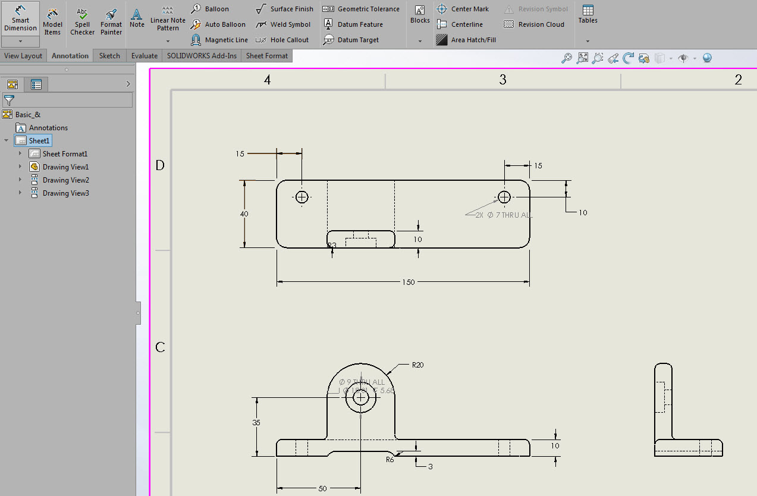Image resolution: width=757 pixels, height=496 pixels.
Task: Click the Rotate View icon
Action: [629, 58]
